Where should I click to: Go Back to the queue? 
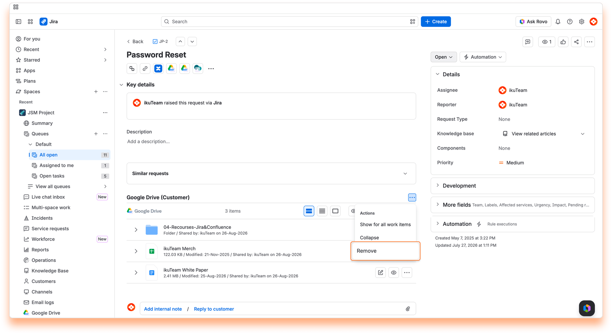click(135, 42)
